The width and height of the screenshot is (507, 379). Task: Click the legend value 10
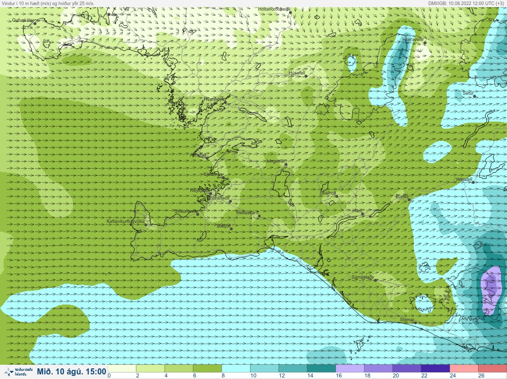pos(253,375)
